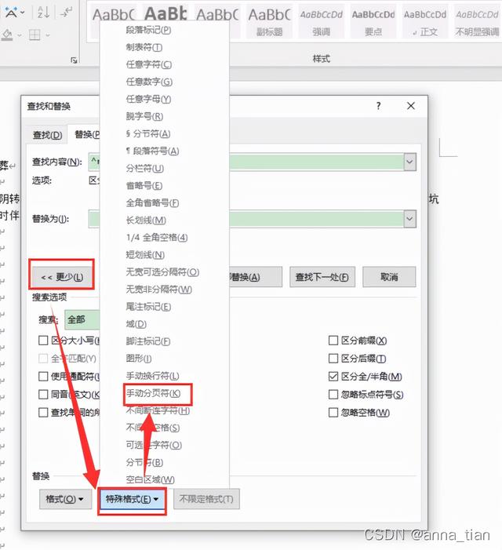Click the << 更少(L) button
This screenshot has width=502, height=550.
(62, 277)
